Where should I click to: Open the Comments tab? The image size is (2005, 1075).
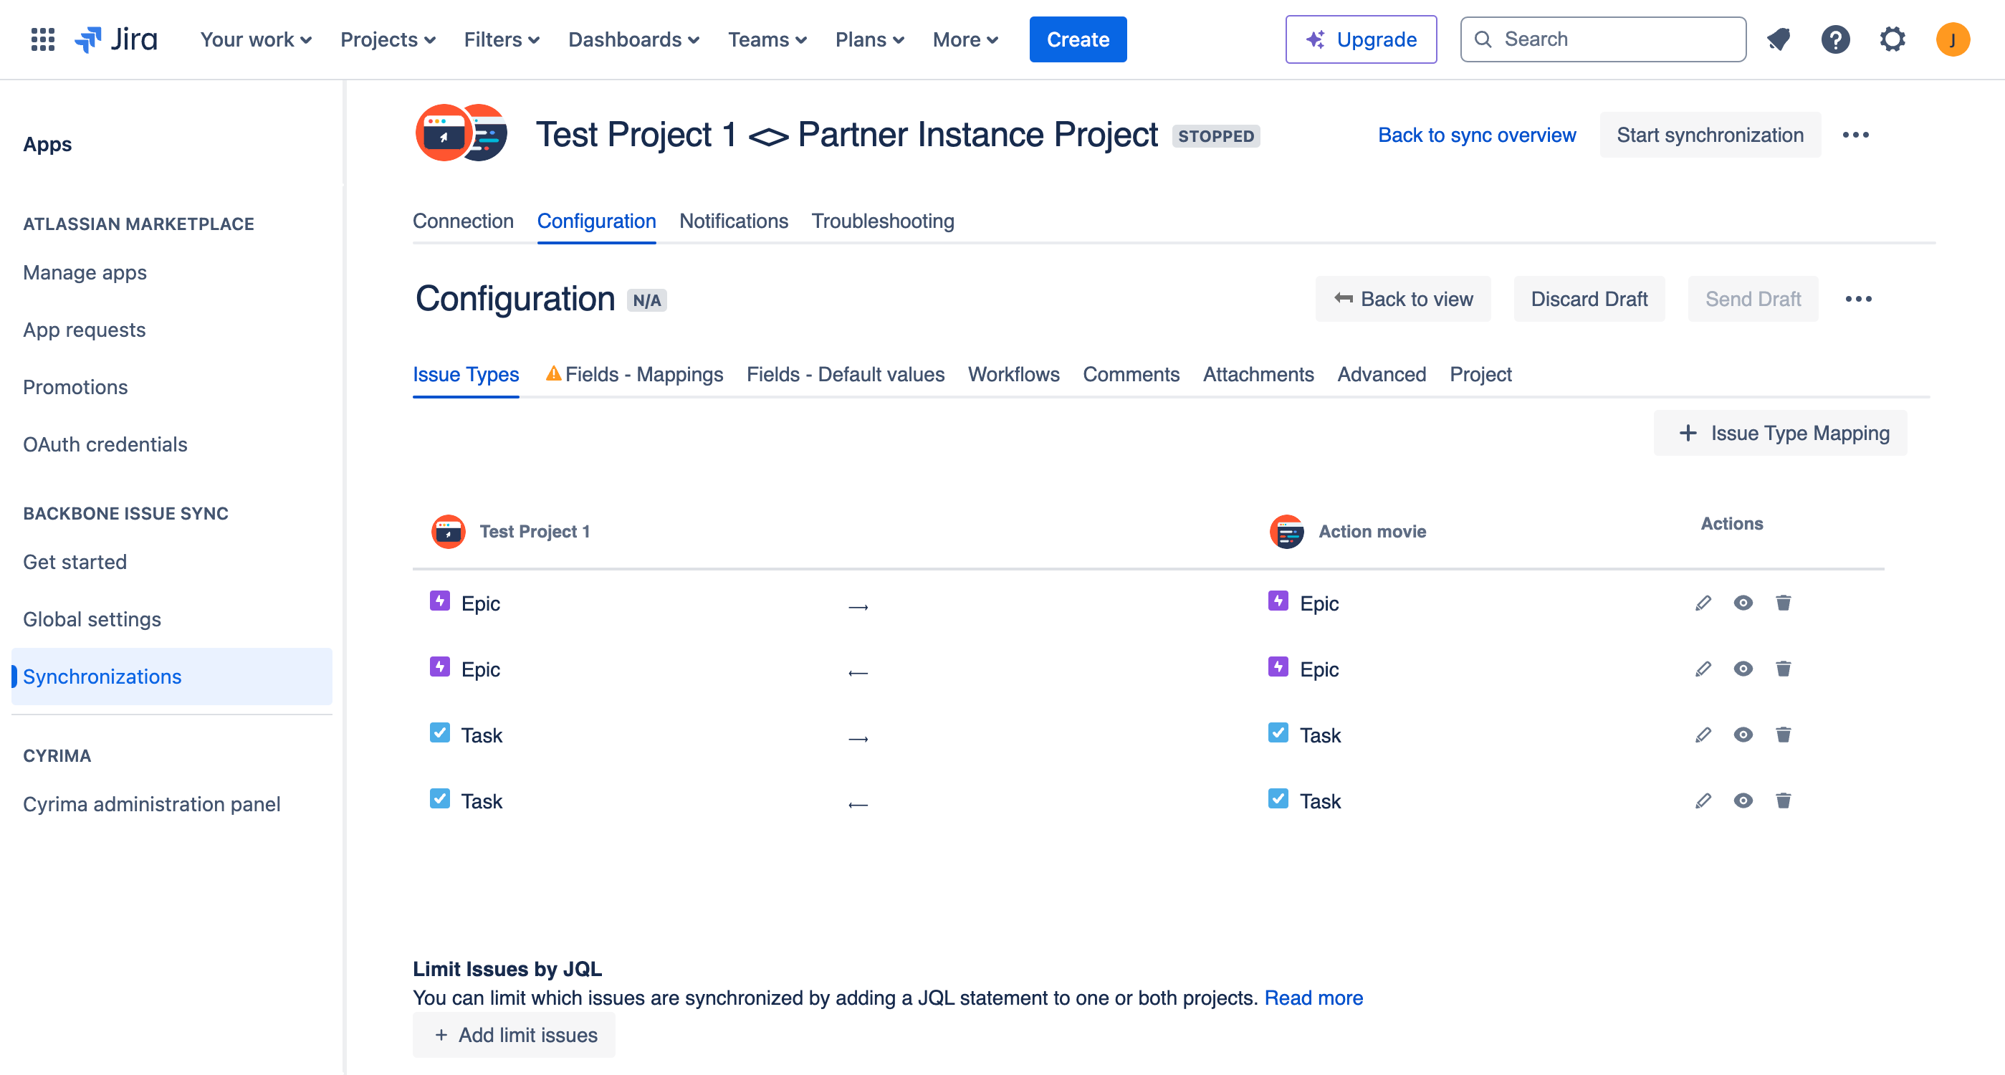[1131, 374]
